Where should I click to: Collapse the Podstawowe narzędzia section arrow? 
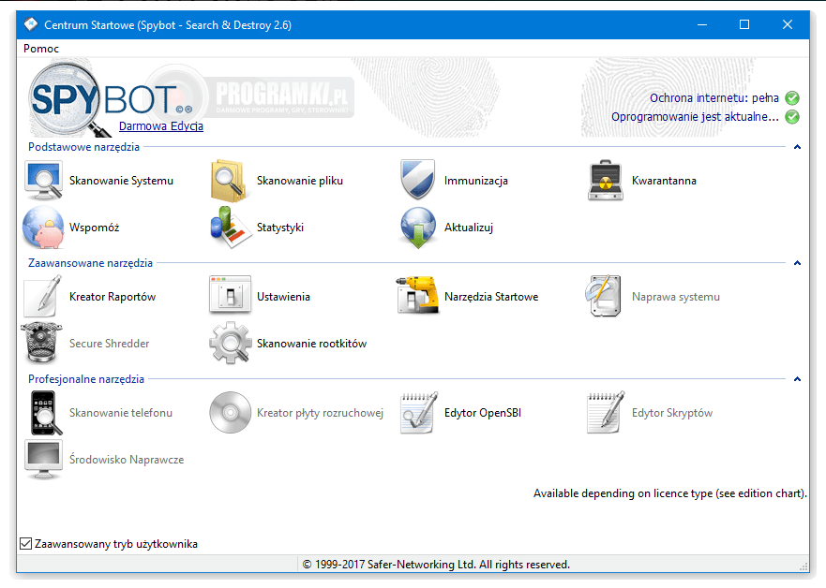[797, 147]
